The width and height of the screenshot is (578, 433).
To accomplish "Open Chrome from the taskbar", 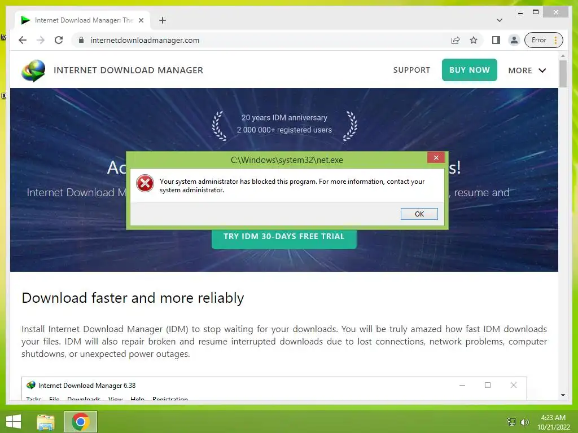I will pos(81,421).
